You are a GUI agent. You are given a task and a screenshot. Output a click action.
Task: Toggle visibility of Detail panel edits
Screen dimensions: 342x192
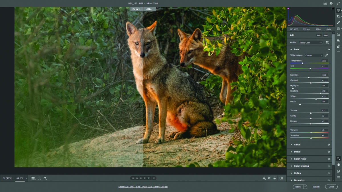tap(329, 152)
